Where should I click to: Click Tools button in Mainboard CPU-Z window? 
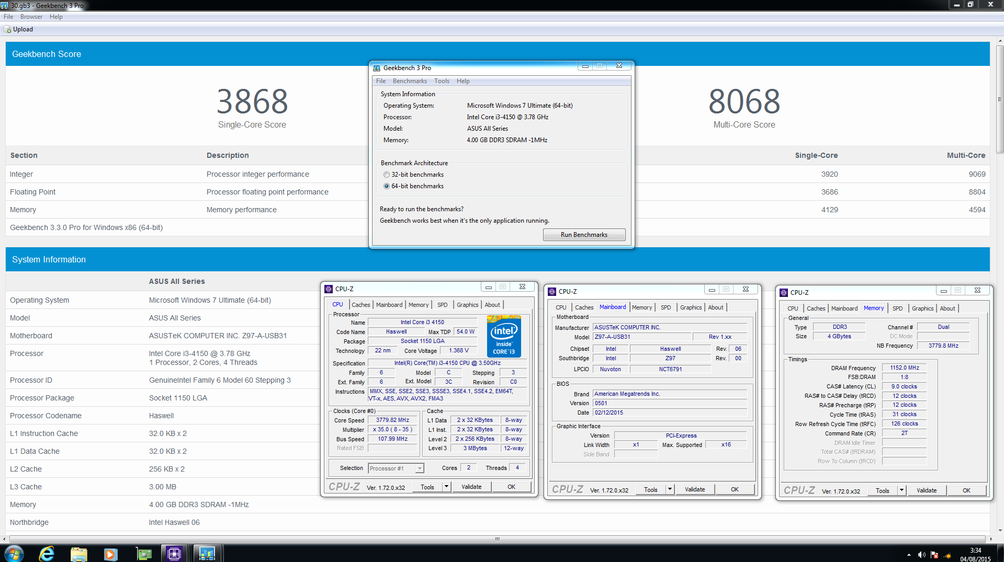click(x=651, y=489)
